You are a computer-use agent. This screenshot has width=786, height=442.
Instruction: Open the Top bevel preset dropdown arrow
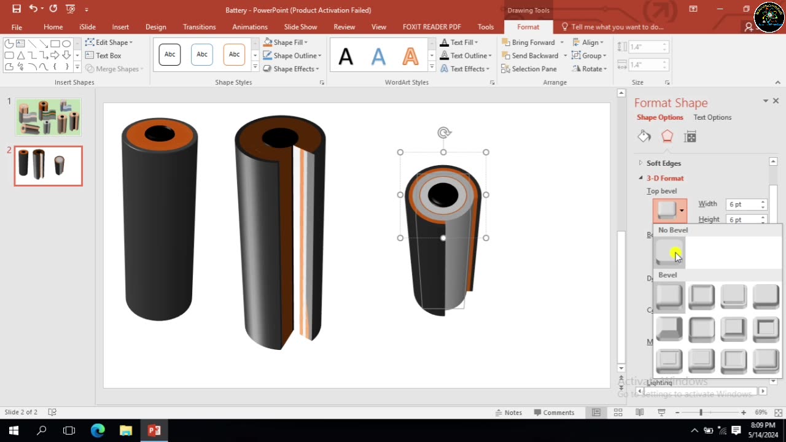point(682,211)
